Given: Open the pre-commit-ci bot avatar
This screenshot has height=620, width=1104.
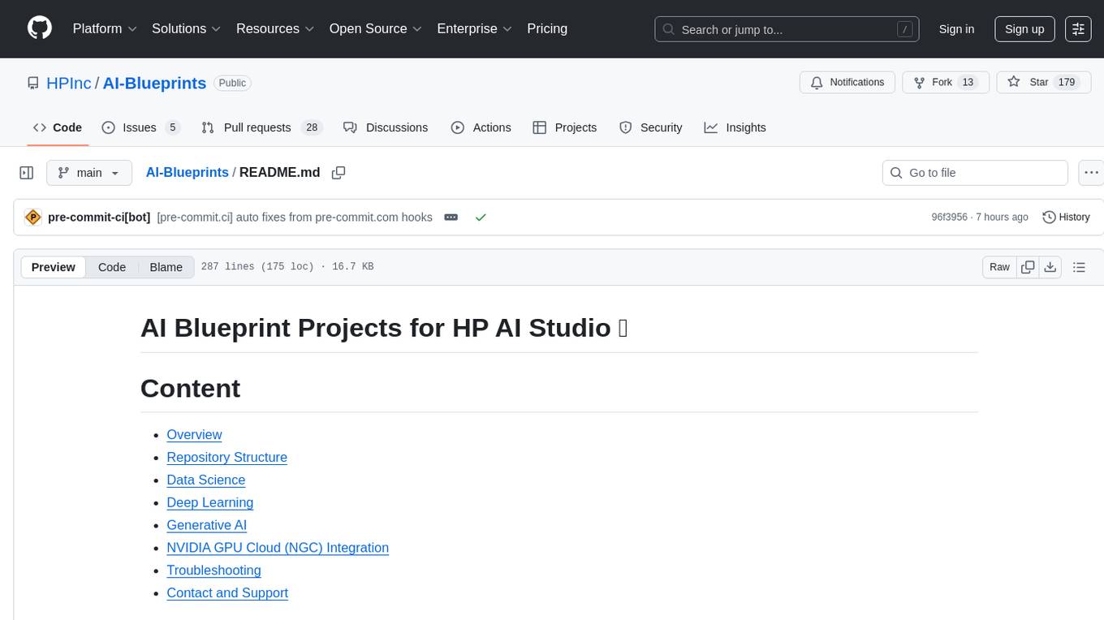Looking at the screenshot, I should pos(33,217).
